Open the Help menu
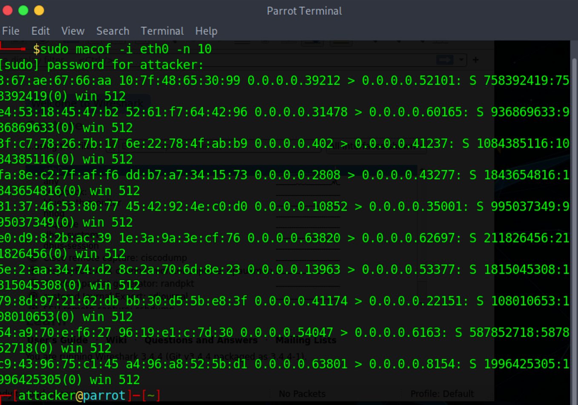The width and height of the screenshot is (578, 405). point(206,31)
